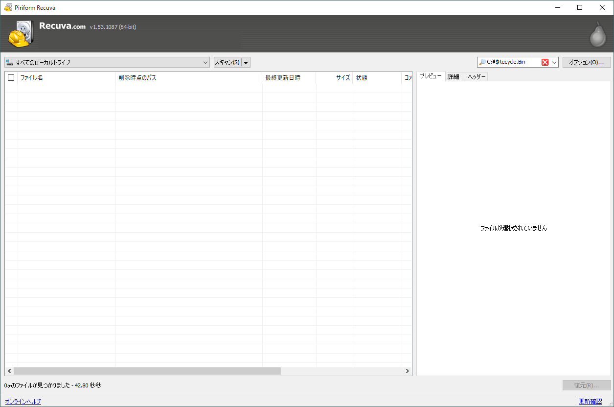Expand the スキャン button dropdown arrow
The image size is (614, 407).
click(246, 63)
